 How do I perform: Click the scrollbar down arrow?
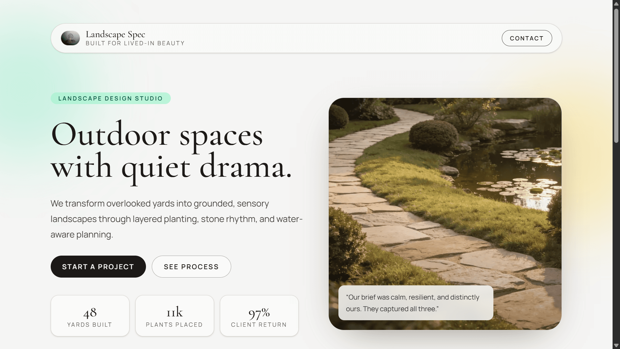click(616, 345)
